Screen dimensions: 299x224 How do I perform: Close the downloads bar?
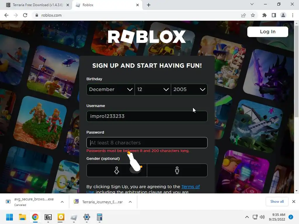[294, 202]
